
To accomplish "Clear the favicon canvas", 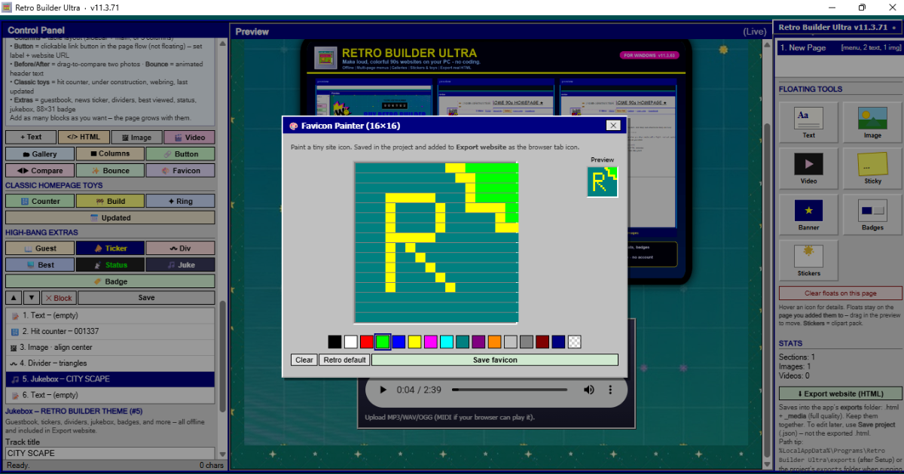I will pos(304,360).
